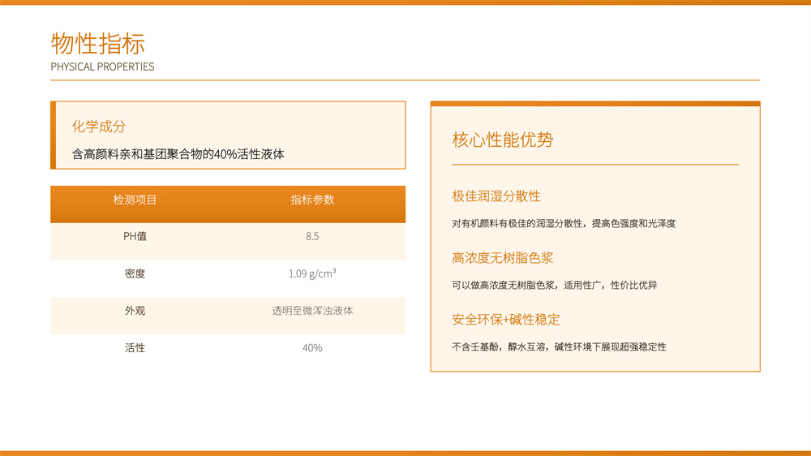Select the 安全环保+碱性稳定 subheading
This screenshot has height=456, width=811.
point(506,320)
